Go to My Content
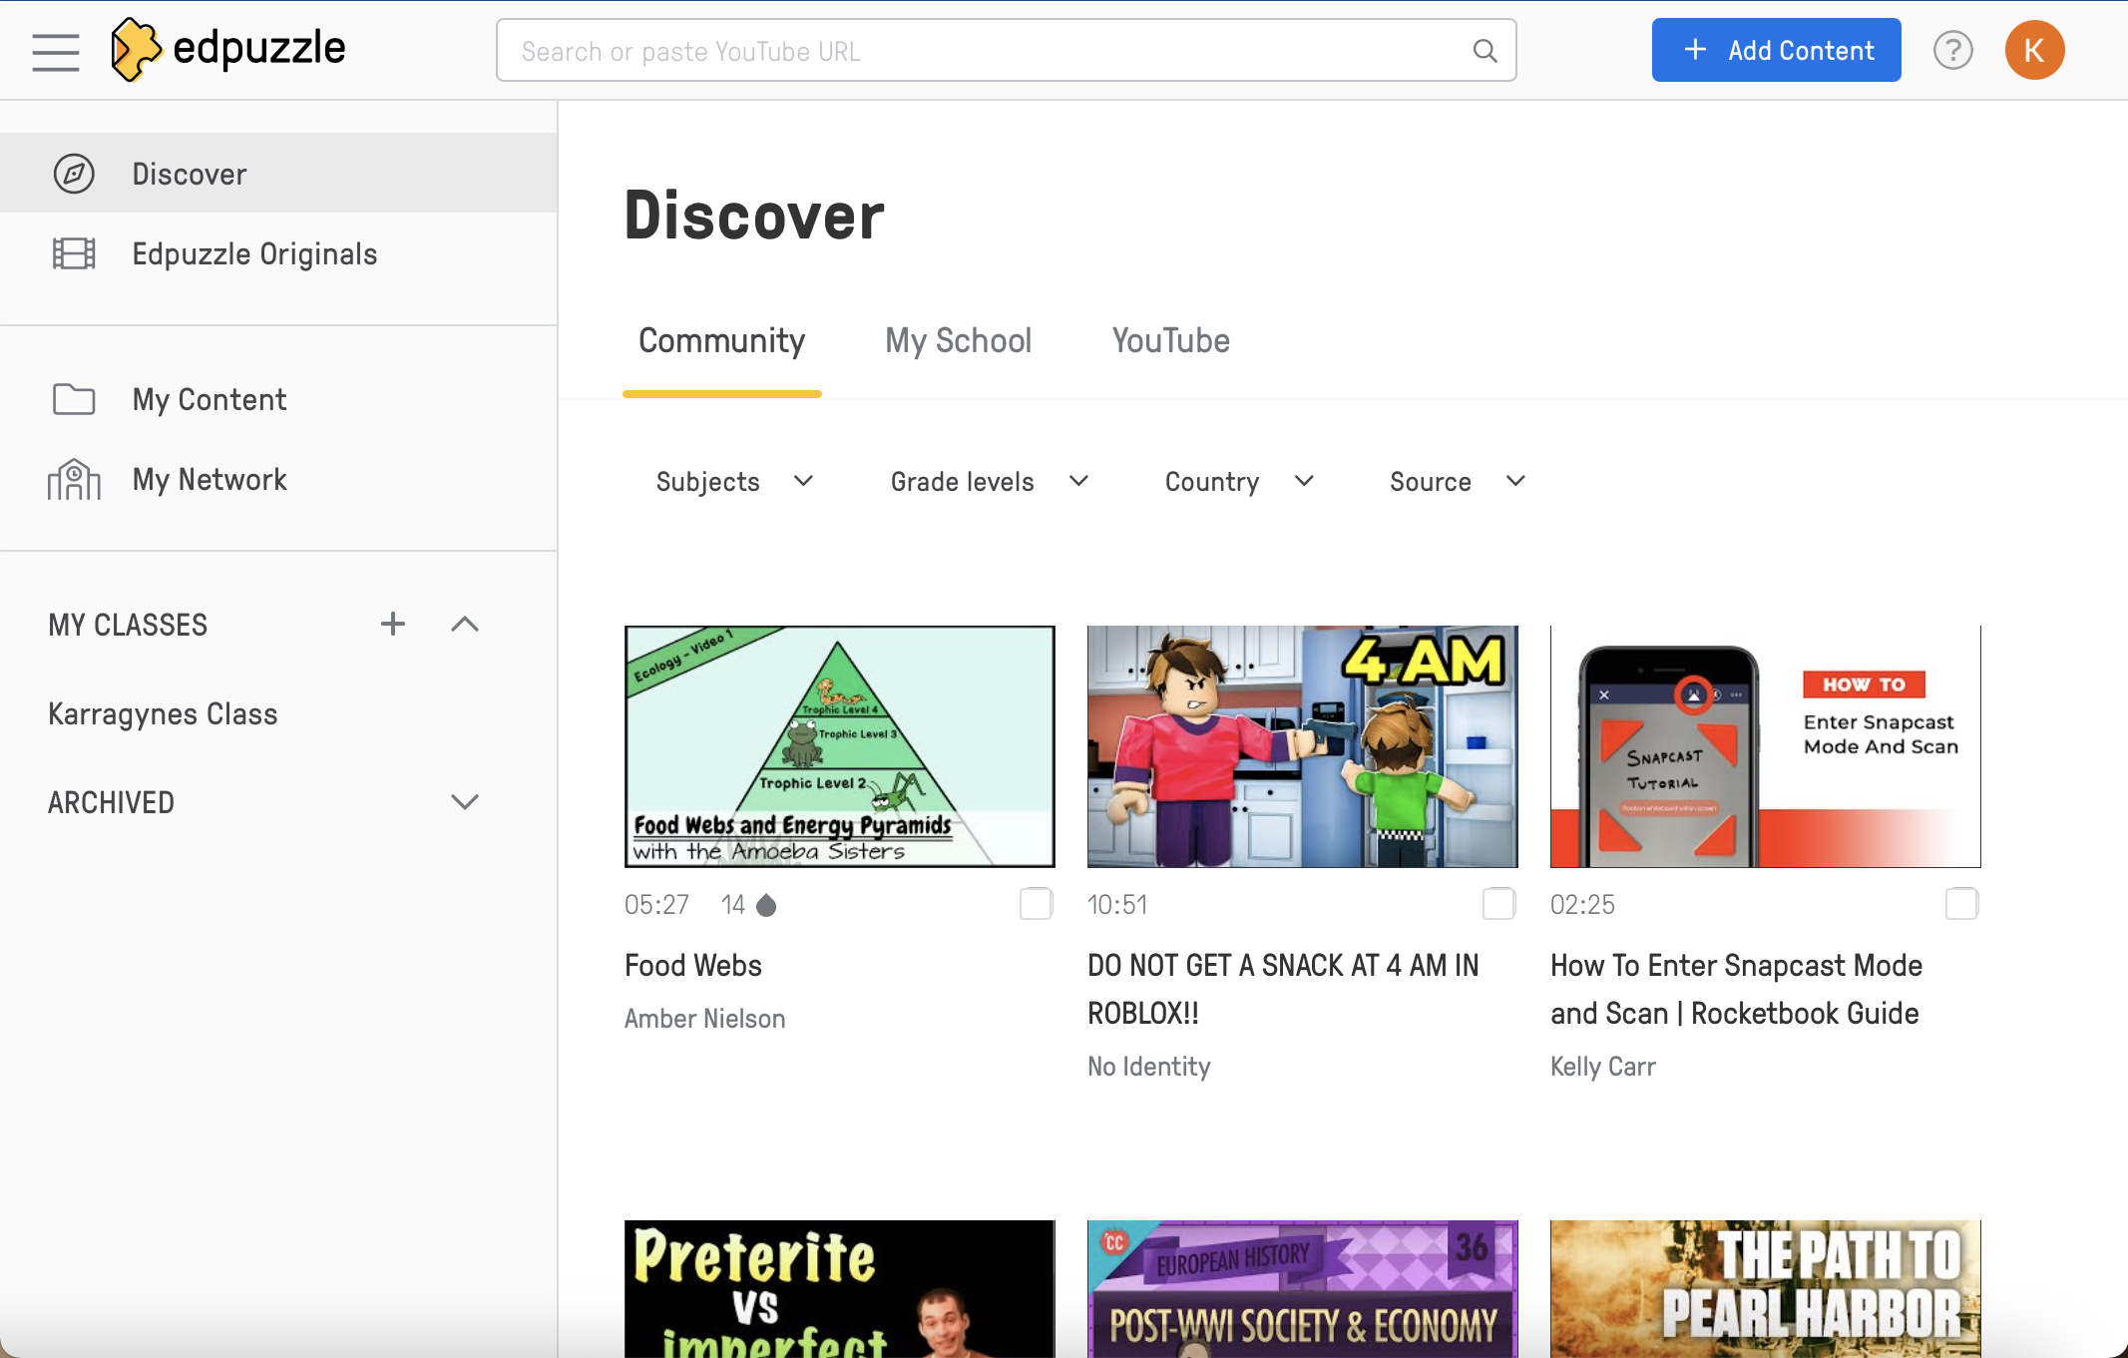Viewport: 2128px width, 1358px height. pos(278,399)
